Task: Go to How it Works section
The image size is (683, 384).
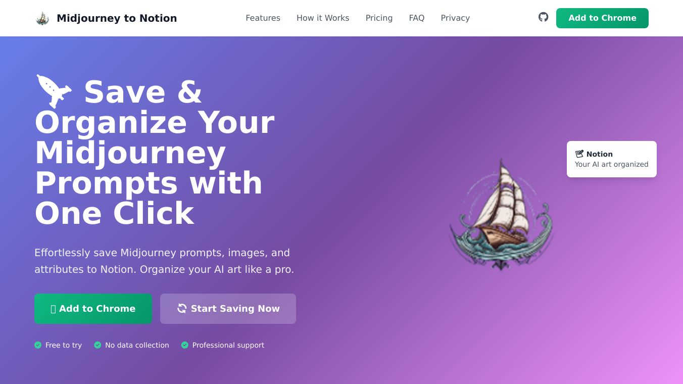Action: (x=323, y=18)
